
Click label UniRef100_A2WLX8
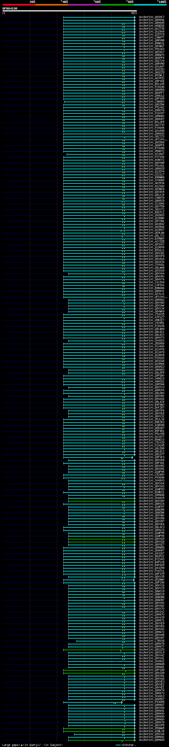point(152,731)
